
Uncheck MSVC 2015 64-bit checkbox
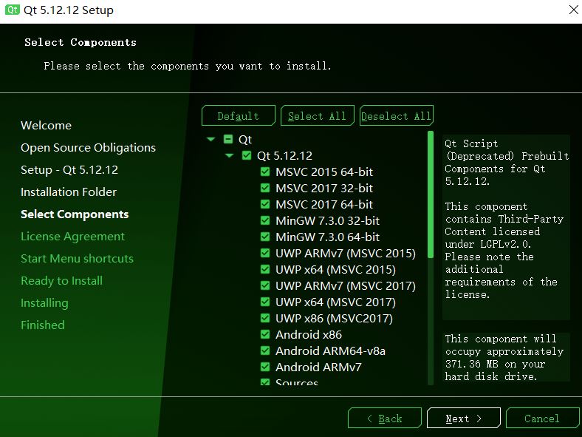click(x=265, y=172)
